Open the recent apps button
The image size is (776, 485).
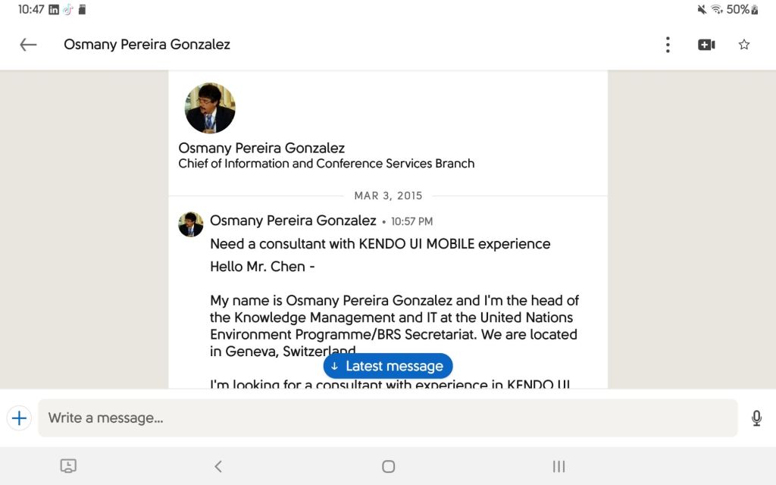click(559, 467)
